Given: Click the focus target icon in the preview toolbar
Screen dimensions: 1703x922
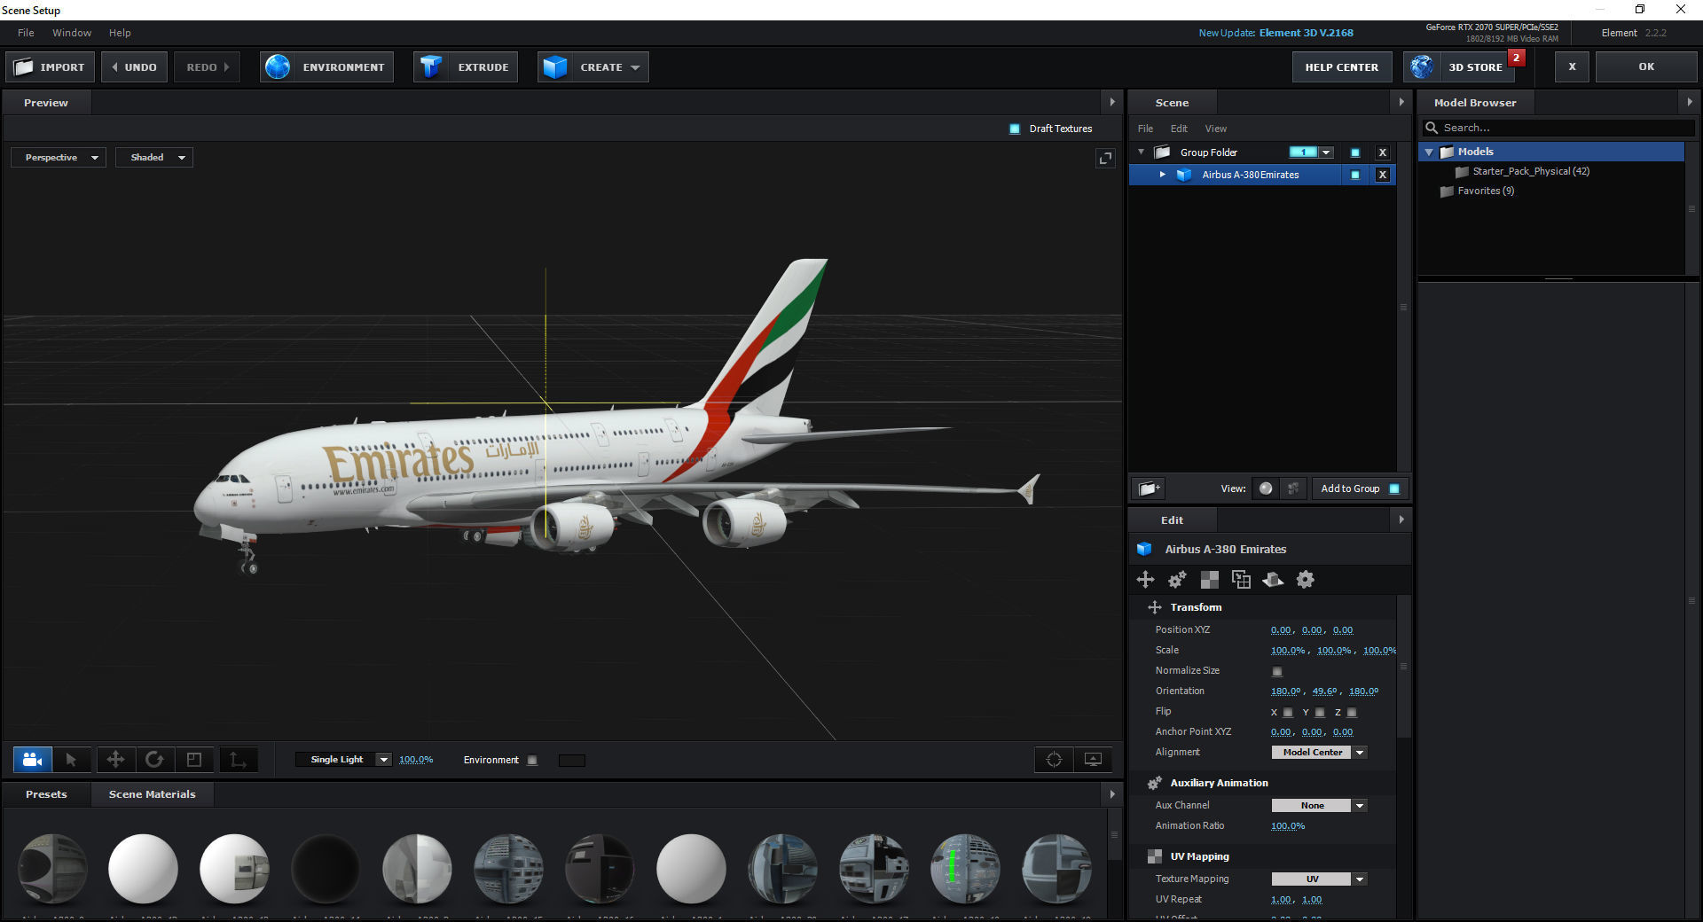Looking at the screenshot, I should click(1054, 760).
